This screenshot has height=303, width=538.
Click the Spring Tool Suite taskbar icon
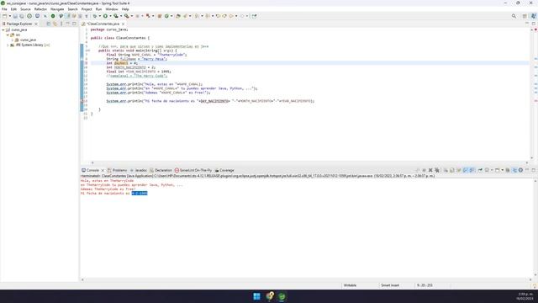tap(282, 296)
